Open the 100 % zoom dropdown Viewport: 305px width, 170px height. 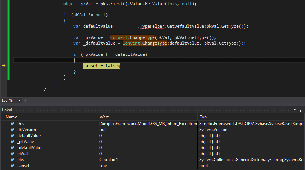click(x=20, y=101)
